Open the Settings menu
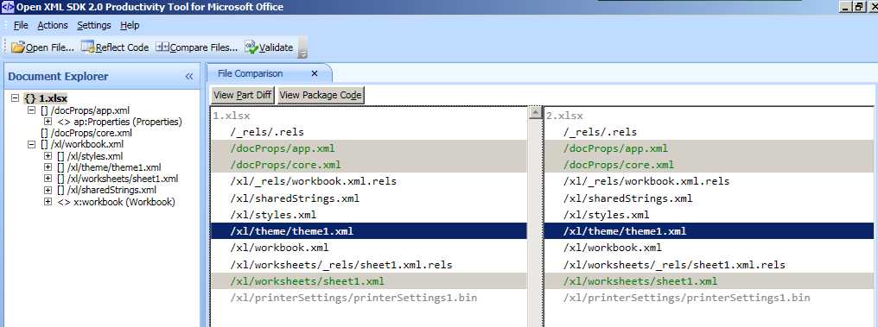 [94, 25]
